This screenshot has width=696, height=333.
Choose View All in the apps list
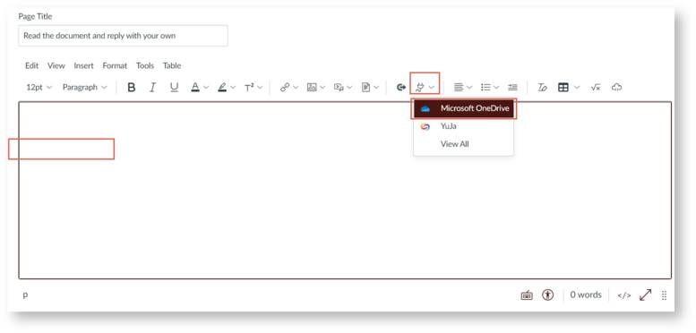click(454, 144)
